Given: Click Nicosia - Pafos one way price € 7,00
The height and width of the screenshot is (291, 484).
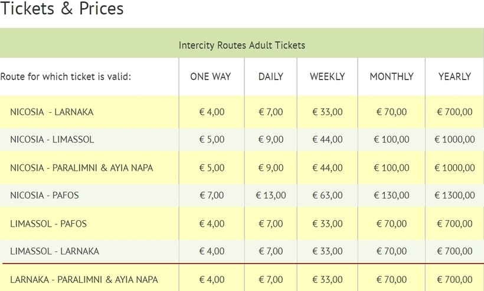Looking at the screenshot, I should [x=211, y=195].
